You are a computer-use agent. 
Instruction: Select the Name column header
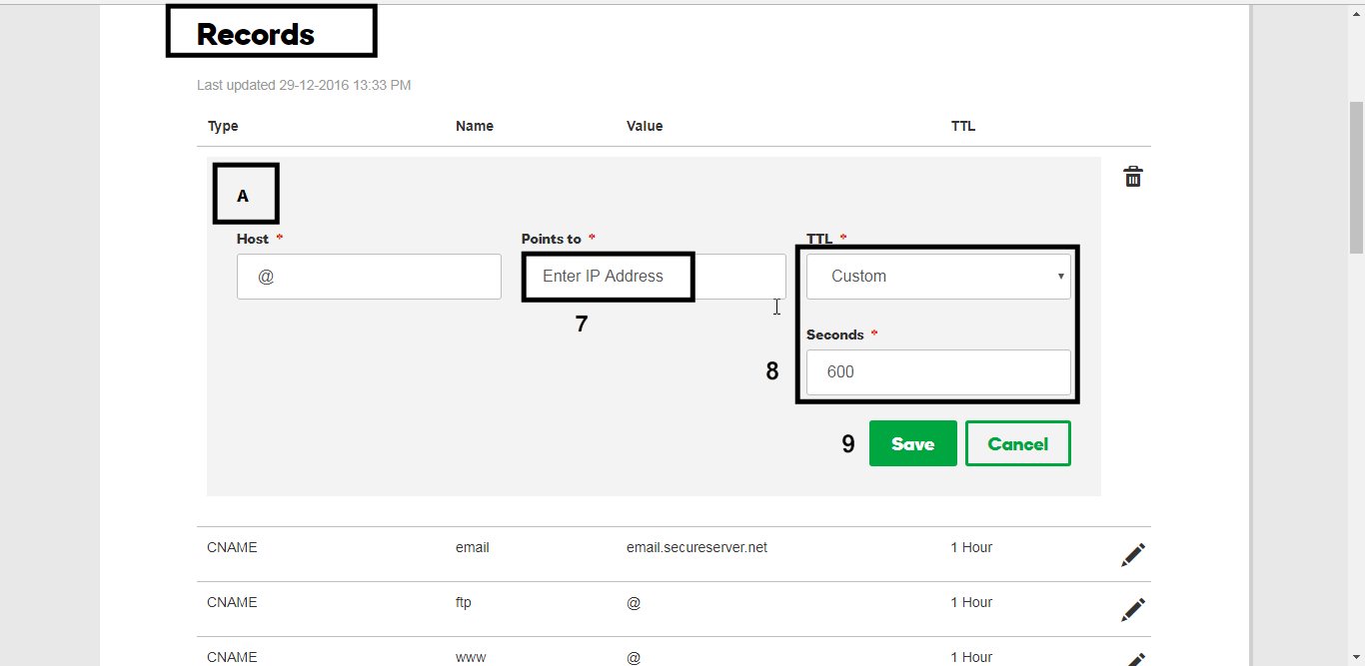[x=475, y=126]
